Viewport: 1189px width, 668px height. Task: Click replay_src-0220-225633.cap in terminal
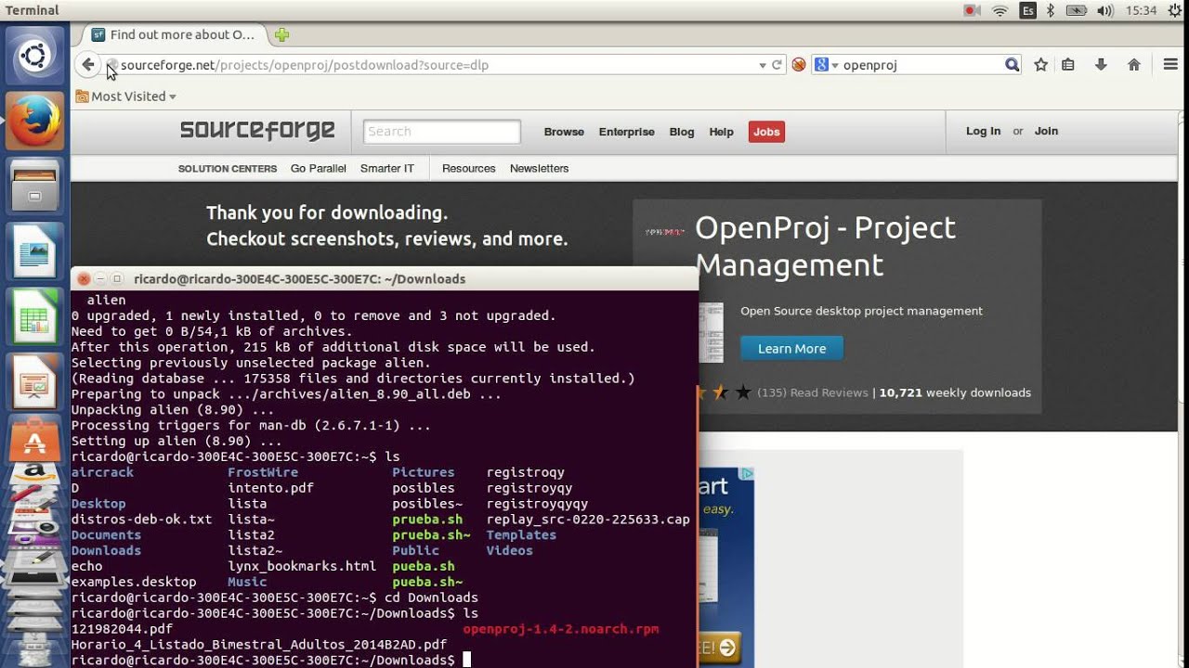pyautogui.click(x=588, y=520)
